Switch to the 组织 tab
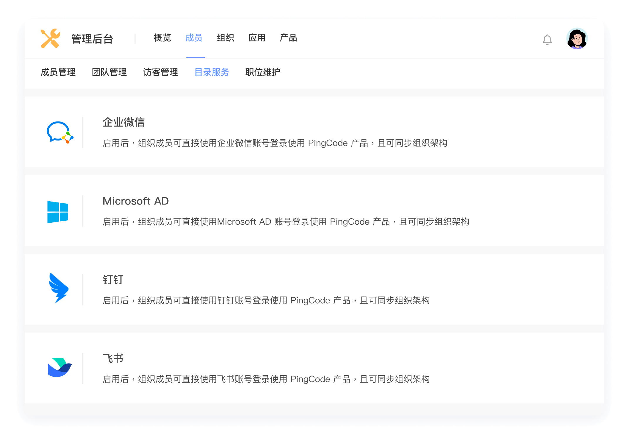Viewport: 629px width, 441px height. coord(226,38)
